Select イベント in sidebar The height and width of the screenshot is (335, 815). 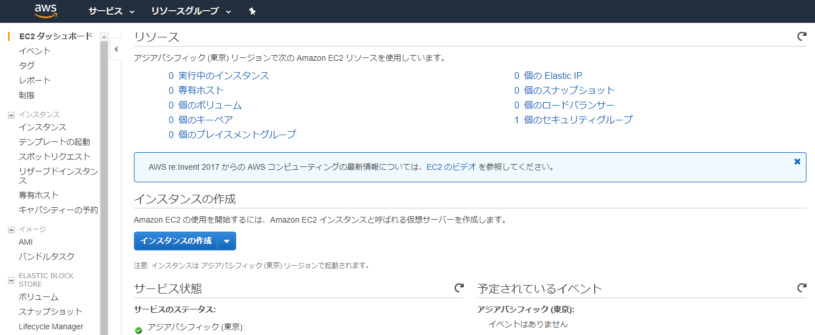[35, 51]
